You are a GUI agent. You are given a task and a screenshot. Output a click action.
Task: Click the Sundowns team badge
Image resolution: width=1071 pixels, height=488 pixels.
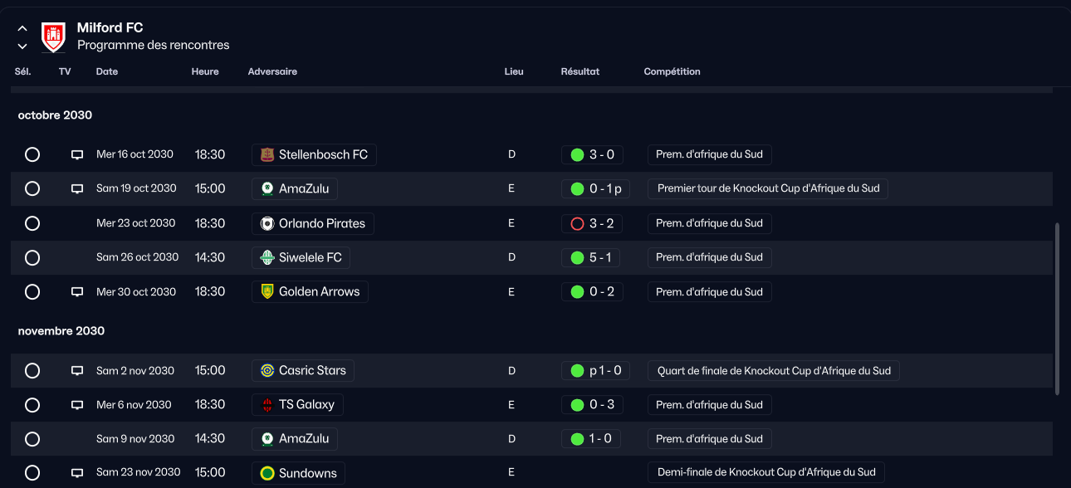pos(267,473)
